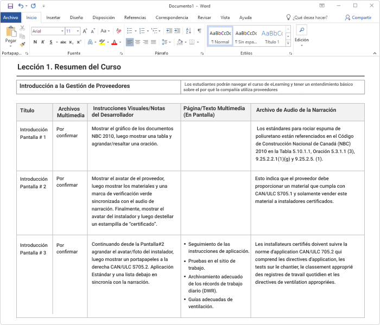Open the Párrafo dialog launcher
This screenshot has height=325, width=380.
click(202, 54)
